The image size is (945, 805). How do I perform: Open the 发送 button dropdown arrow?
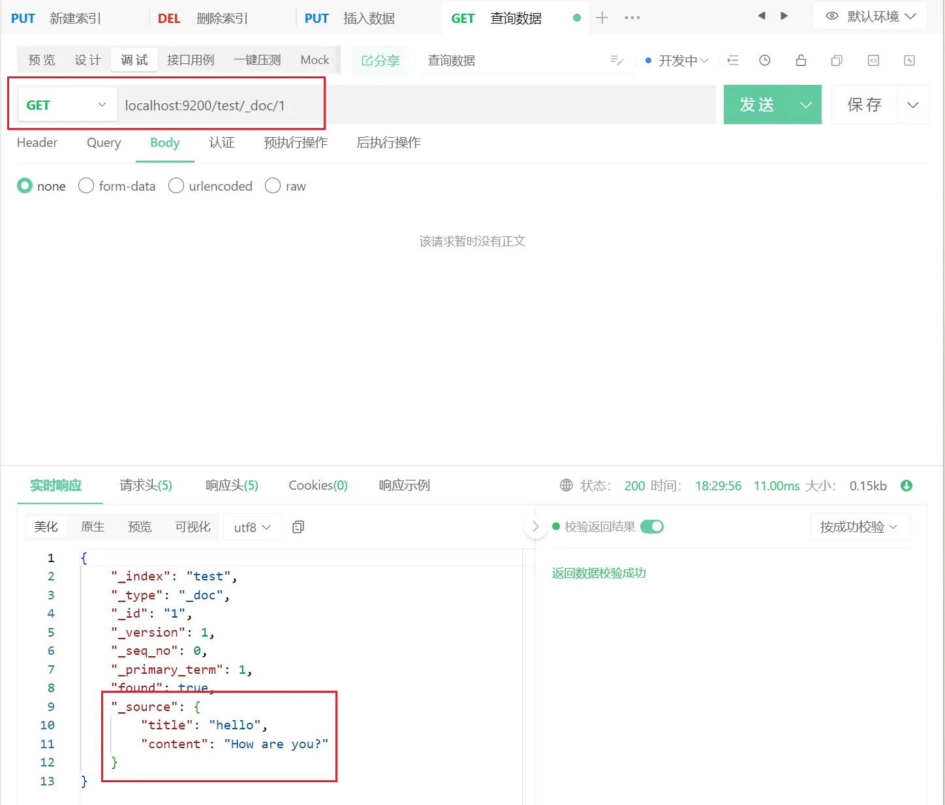pos(806,104)
